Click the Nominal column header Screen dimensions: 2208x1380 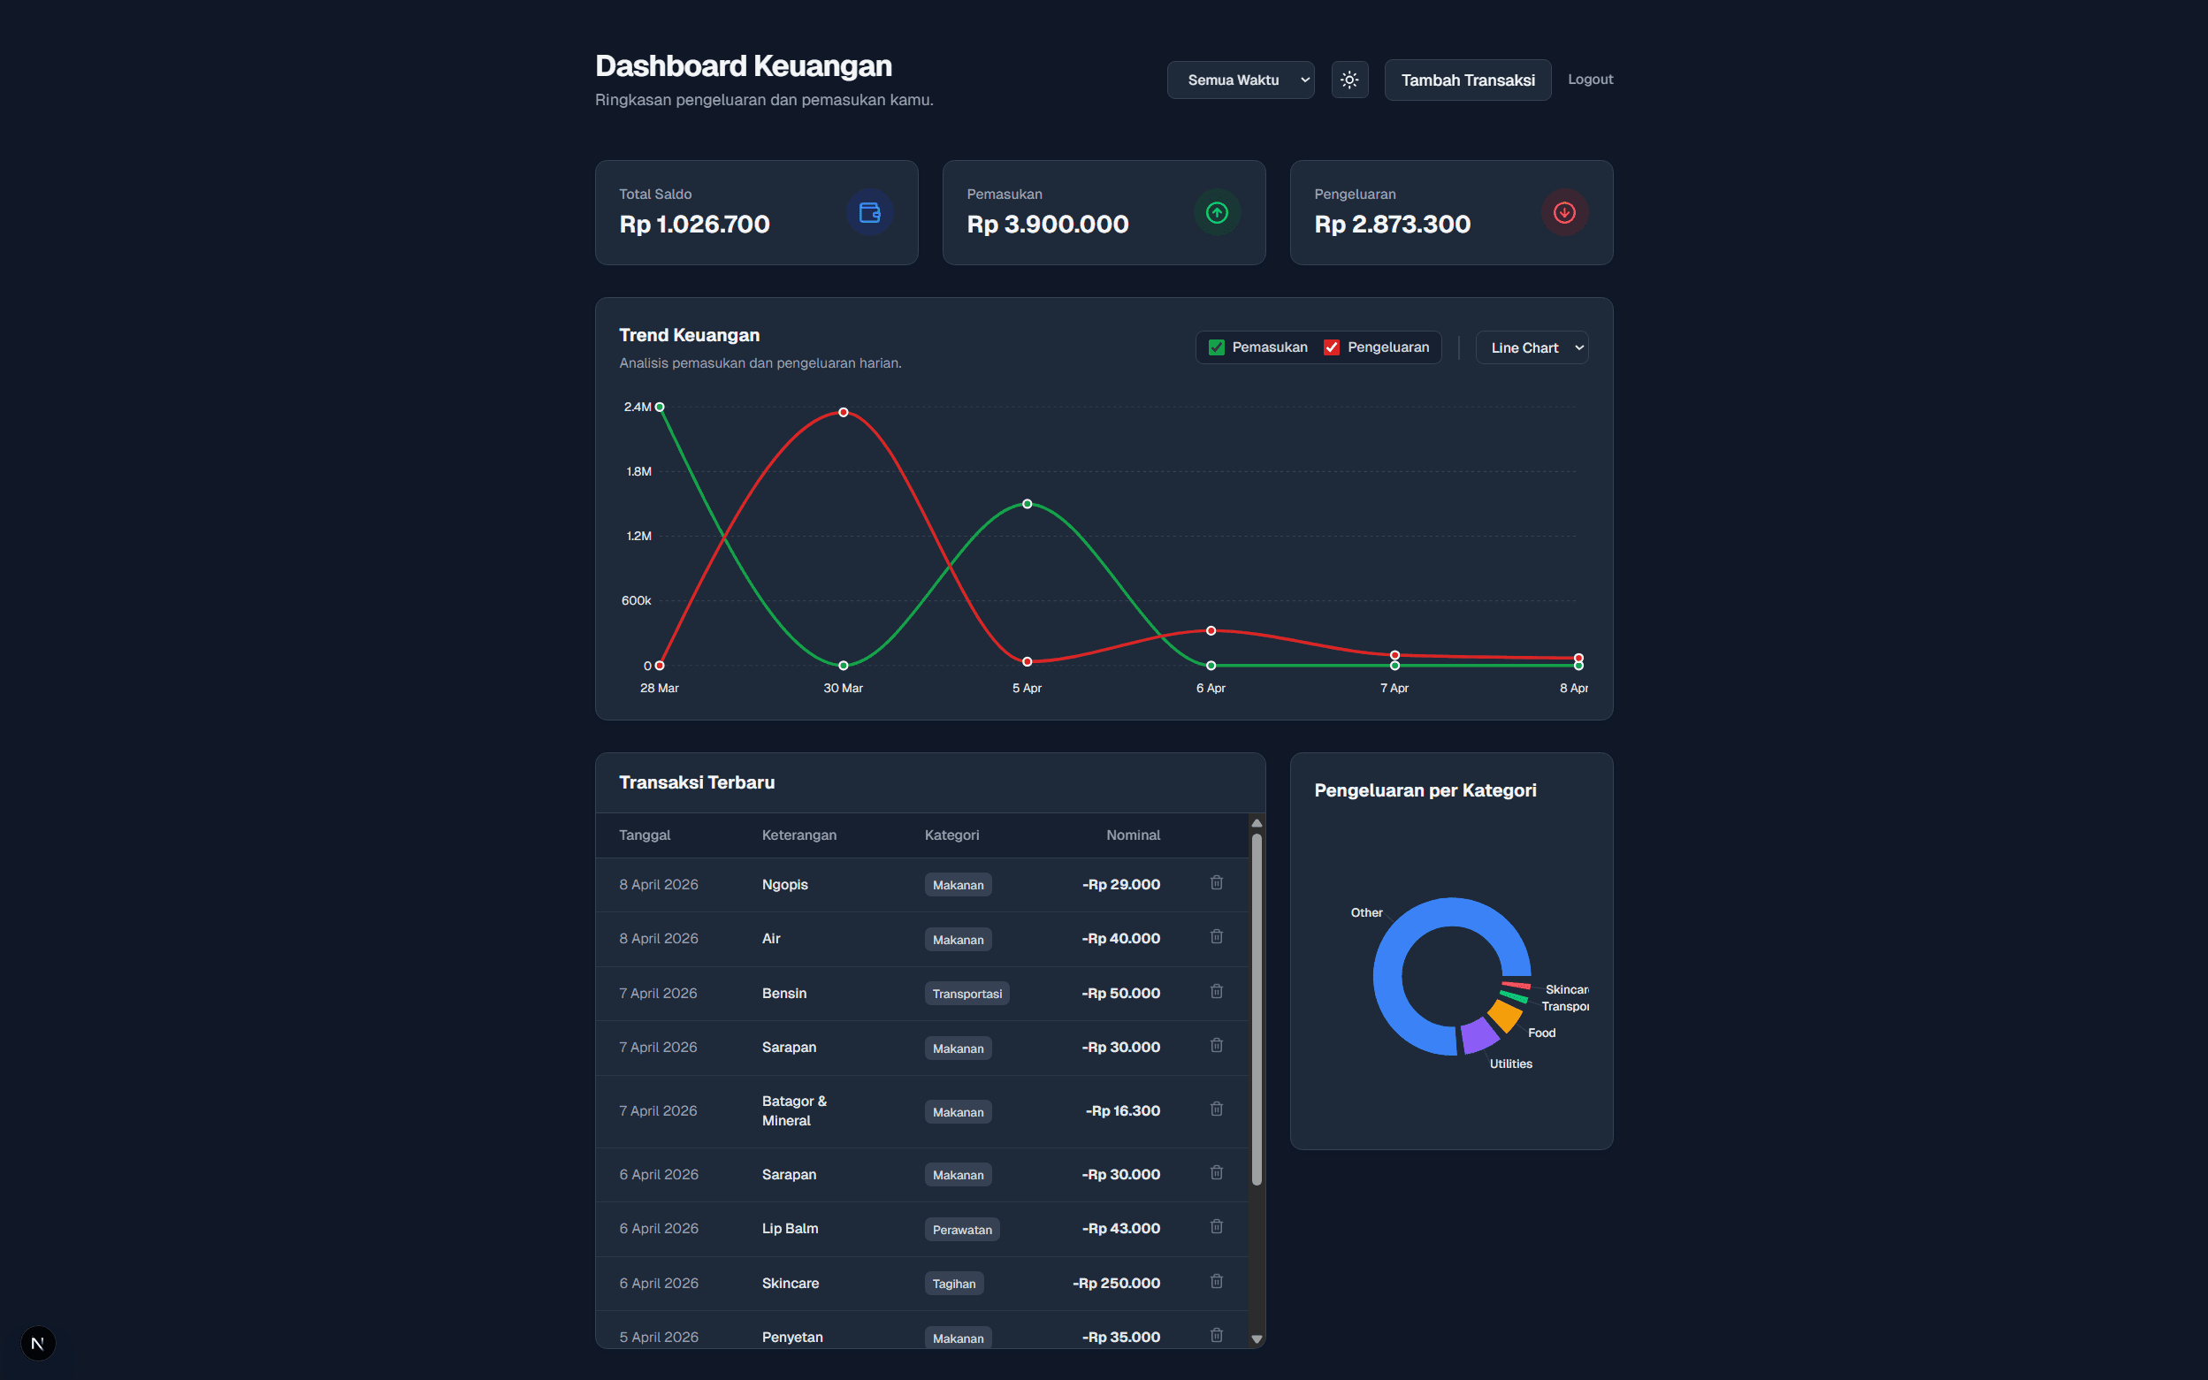point(1133,835)
